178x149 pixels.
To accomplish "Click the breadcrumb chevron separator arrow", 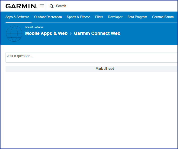I will (x=71, y=33).
